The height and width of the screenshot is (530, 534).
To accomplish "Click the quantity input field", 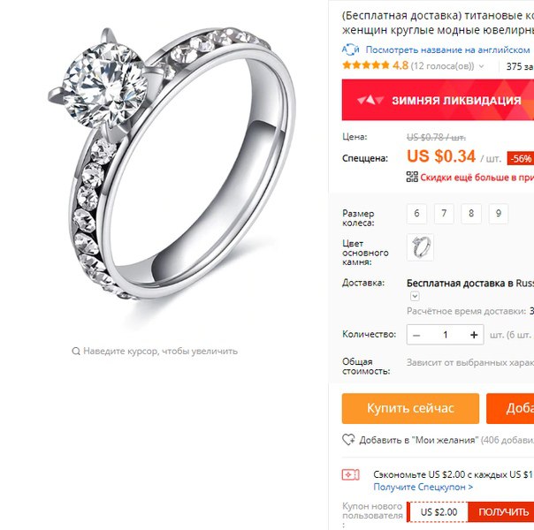I will click(x=445, y=335).
